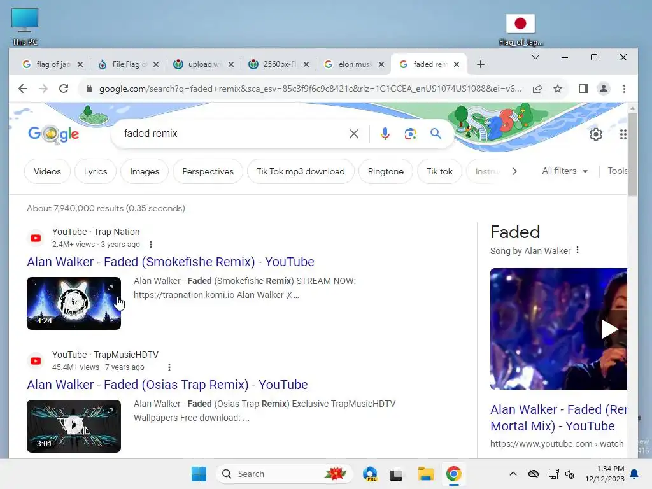
Task: Open File Explorer from taskbar
Action: 425,474
